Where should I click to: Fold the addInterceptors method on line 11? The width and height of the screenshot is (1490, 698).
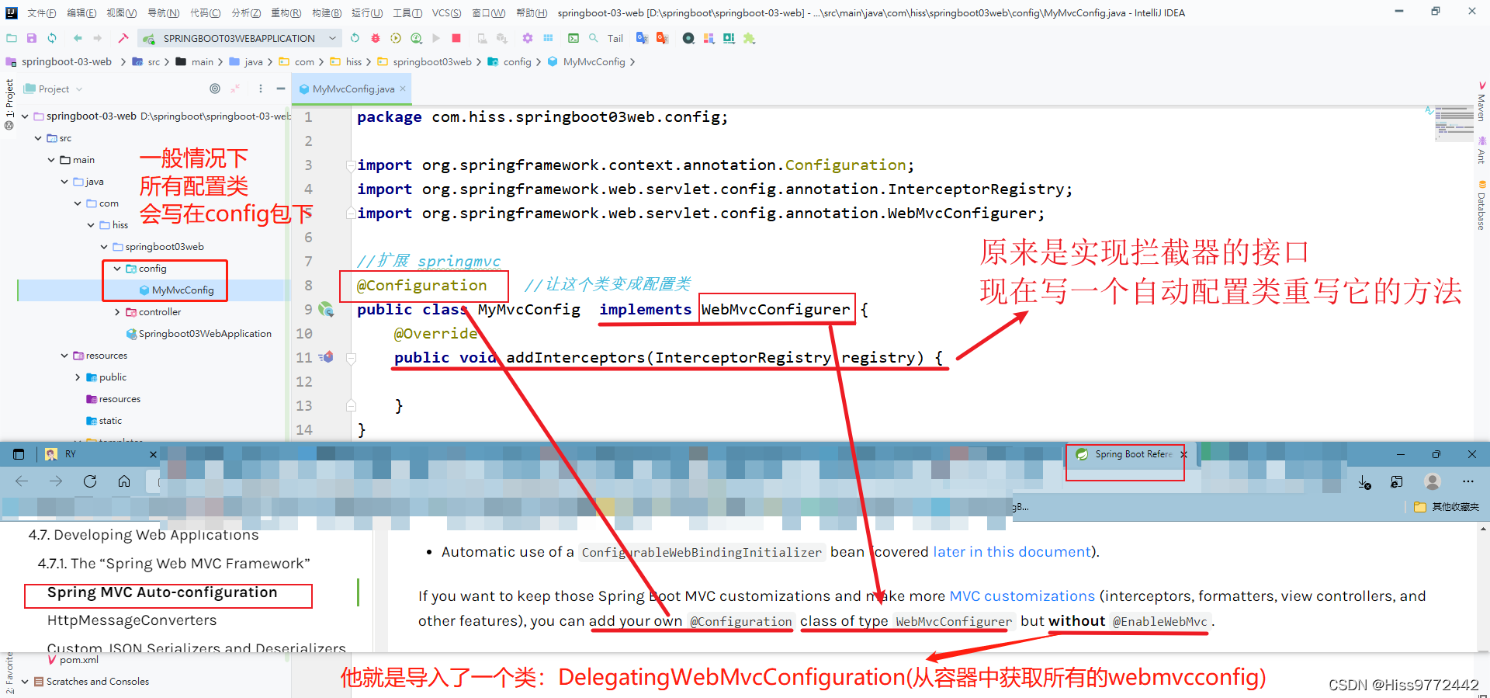pos(351,358)
